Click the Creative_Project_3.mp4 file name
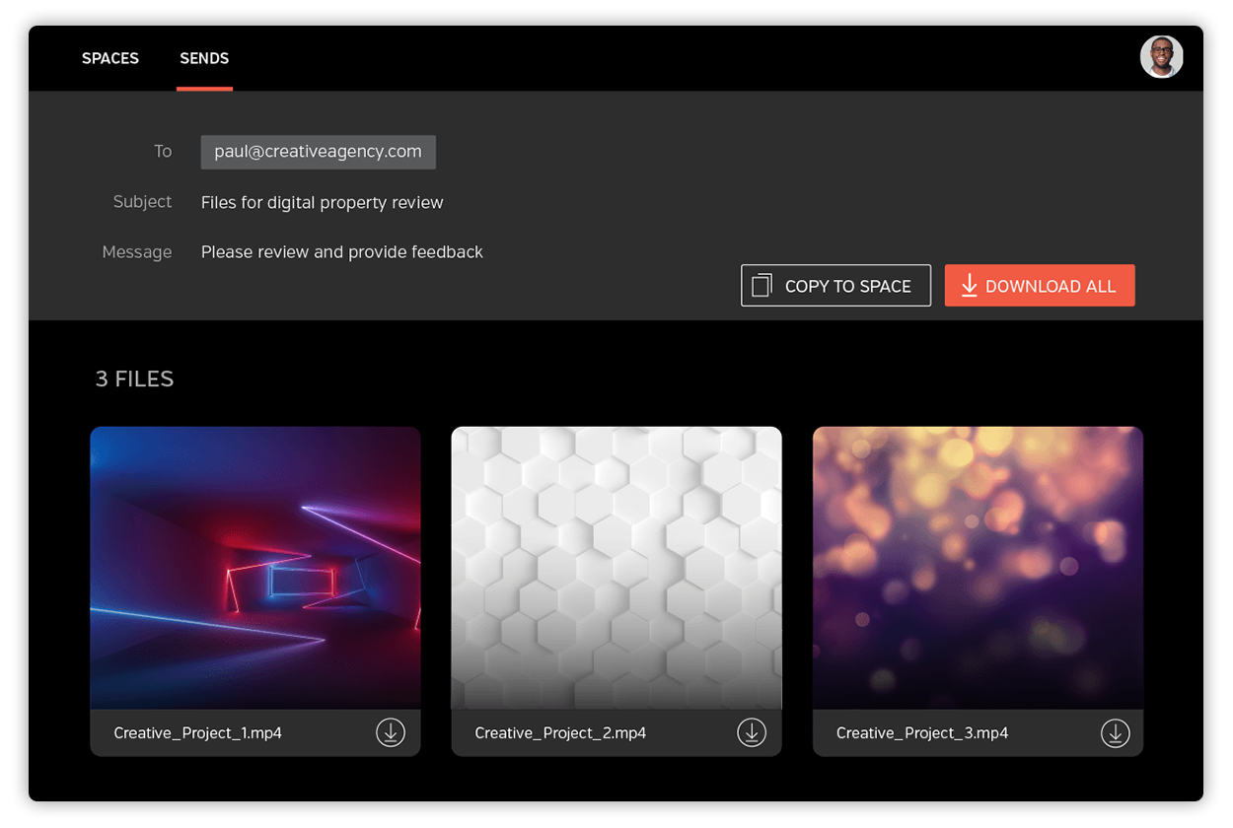The height and width of the screenshot is (828, 1233). pos(922,732)
